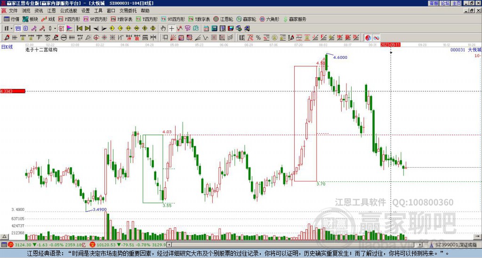Toggle the 权 rights-adjustment button
The width and height of the screenshot is (482, 258).
[x=61, y=29]
